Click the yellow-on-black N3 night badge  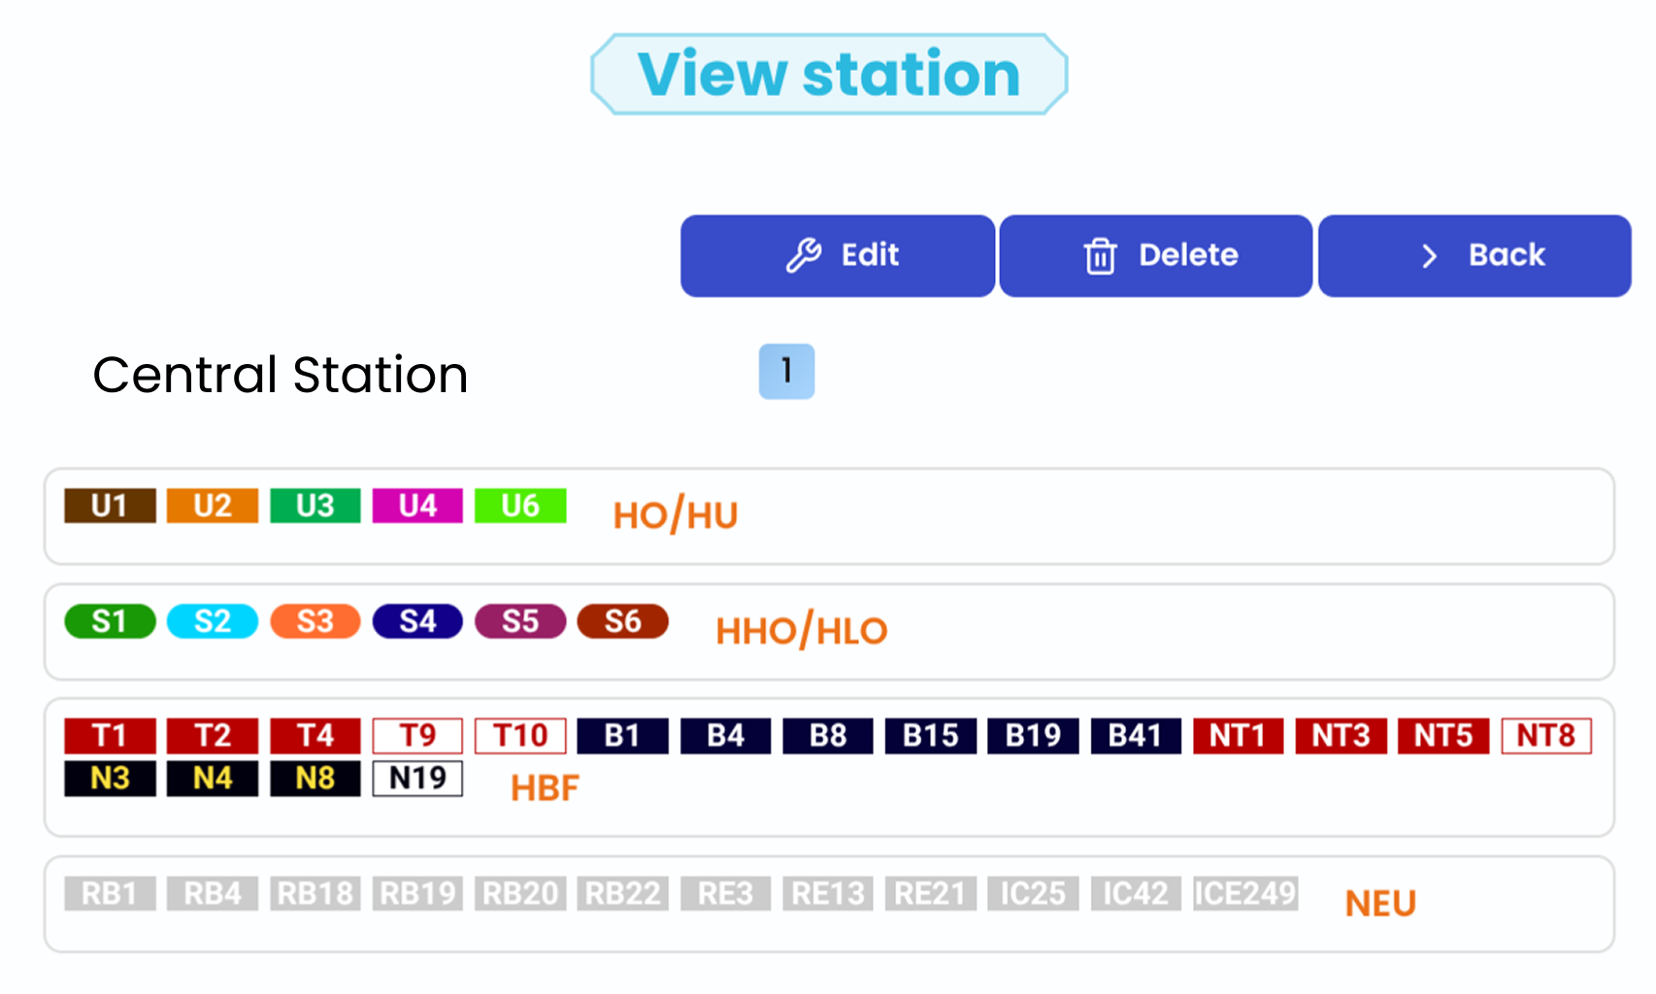coord(110,779)
